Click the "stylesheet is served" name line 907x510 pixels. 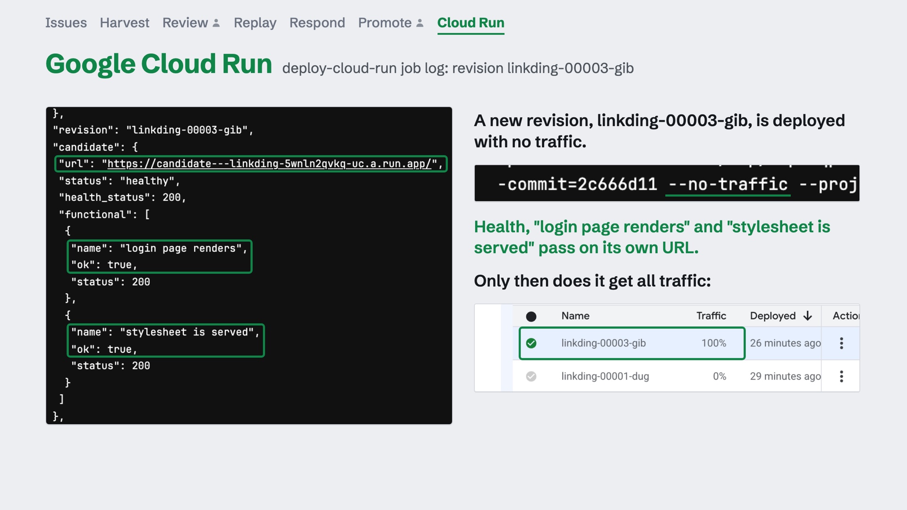tap(165, 332)
